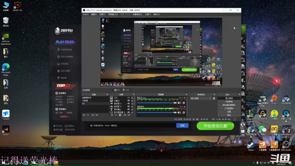This screenshot has height=166, width=295.
Task: Toggle visibility eye of fourth source row
Action: pyautogui.click(x=128, y=106)
